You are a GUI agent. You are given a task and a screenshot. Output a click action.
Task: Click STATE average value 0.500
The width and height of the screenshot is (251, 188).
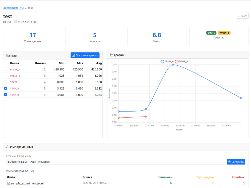(98, 82)
